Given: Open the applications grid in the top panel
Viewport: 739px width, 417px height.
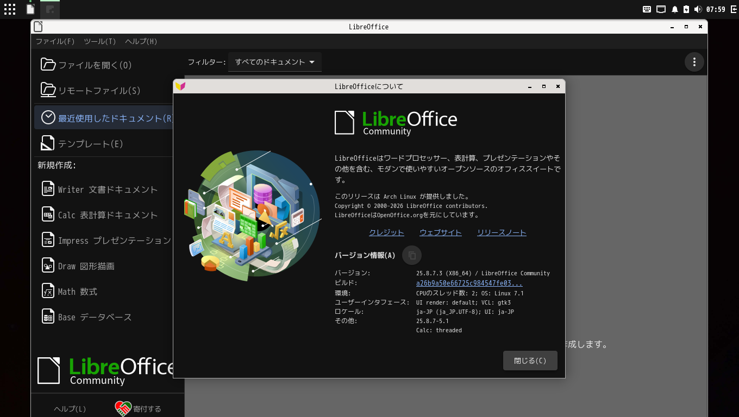Looking at the screenshot, I should 10,9.
